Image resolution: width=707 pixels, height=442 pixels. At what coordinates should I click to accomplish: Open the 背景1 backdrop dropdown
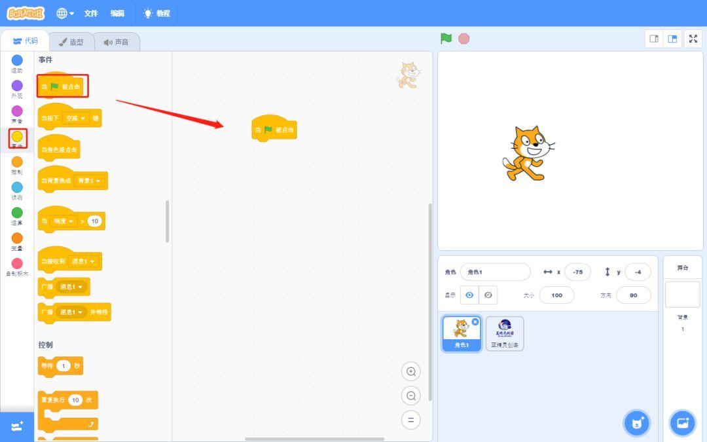pos(89,181)
